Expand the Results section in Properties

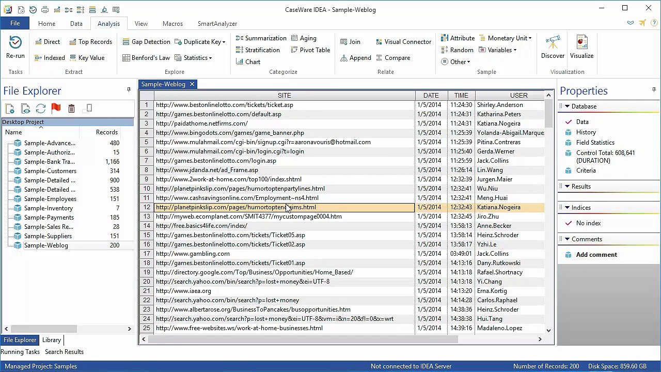tap(567, 187)
